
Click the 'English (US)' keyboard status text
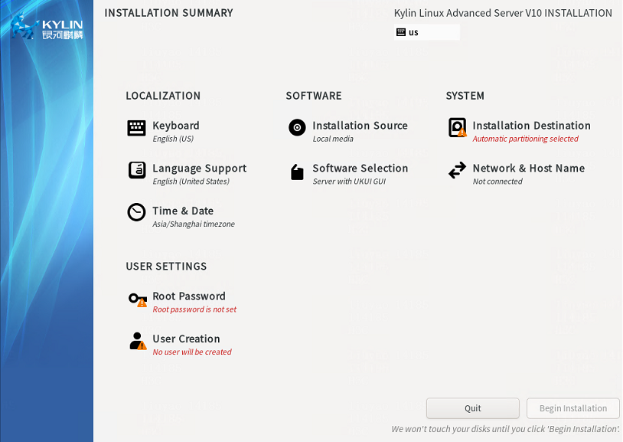pyautogui.click(x=173, y=139)
